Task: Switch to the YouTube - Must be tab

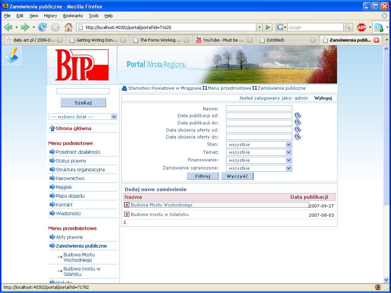Action: pos(223,40)
